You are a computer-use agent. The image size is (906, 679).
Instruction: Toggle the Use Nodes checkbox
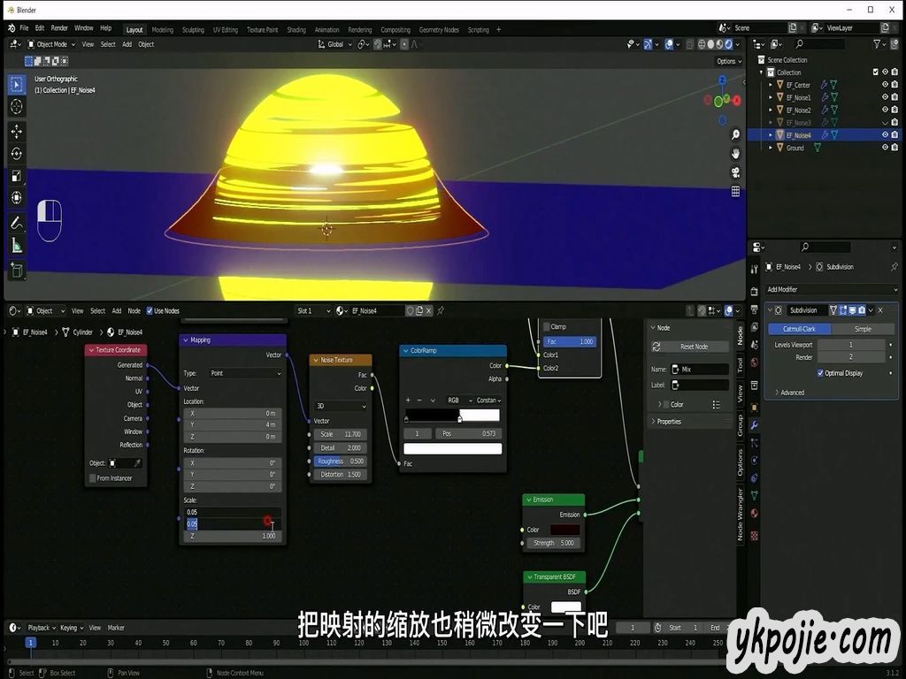150,311
